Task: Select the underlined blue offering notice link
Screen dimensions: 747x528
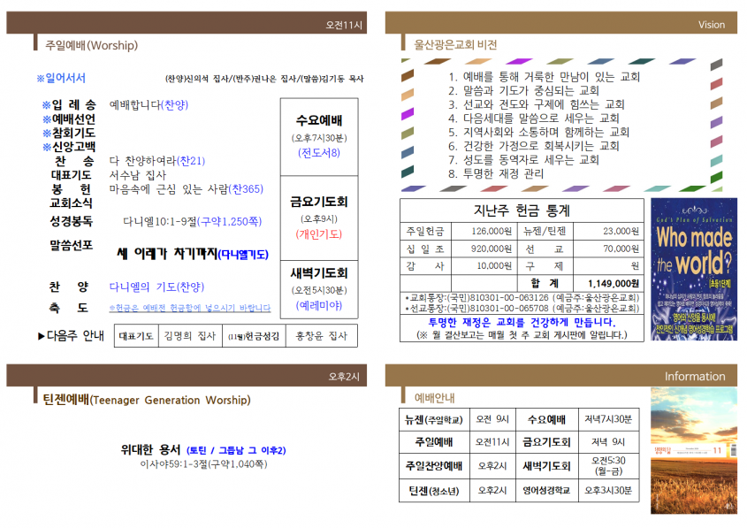Action: (189, 308)
